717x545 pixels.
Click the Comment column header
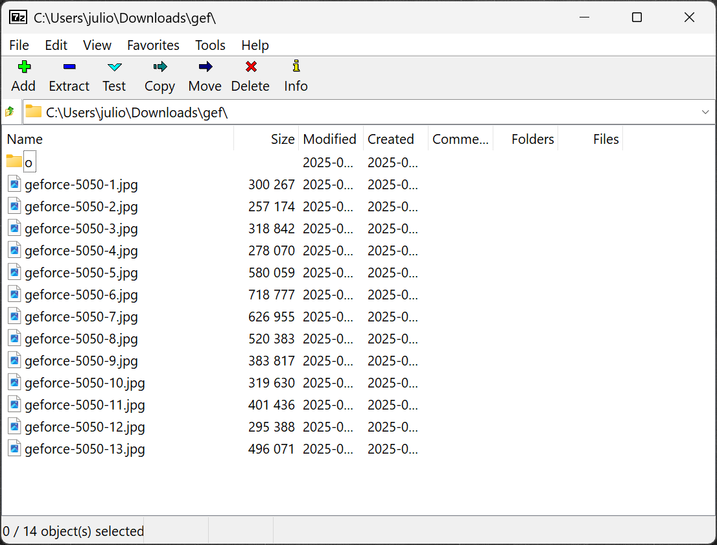pyautogui.click(x=461, y=139)
